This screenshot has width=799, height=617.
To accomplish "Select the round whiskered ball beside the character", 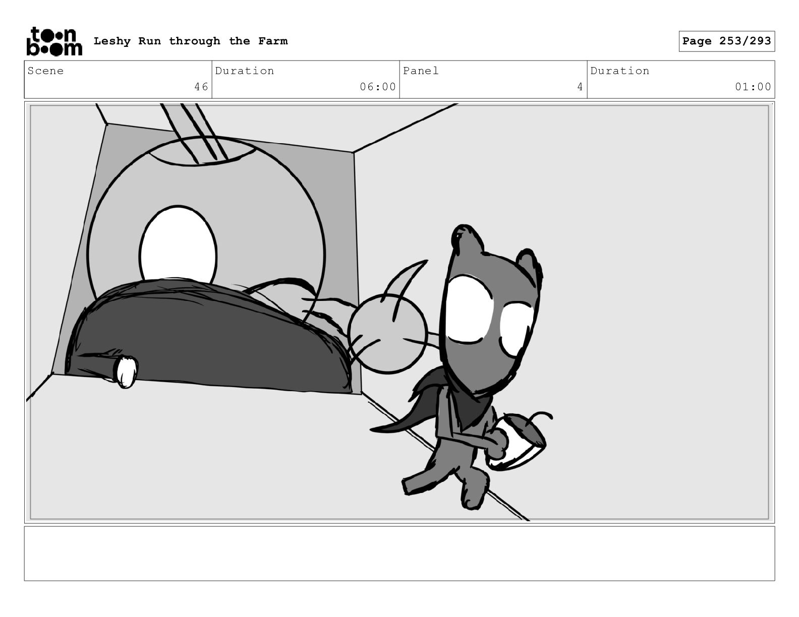I will 387,334.
